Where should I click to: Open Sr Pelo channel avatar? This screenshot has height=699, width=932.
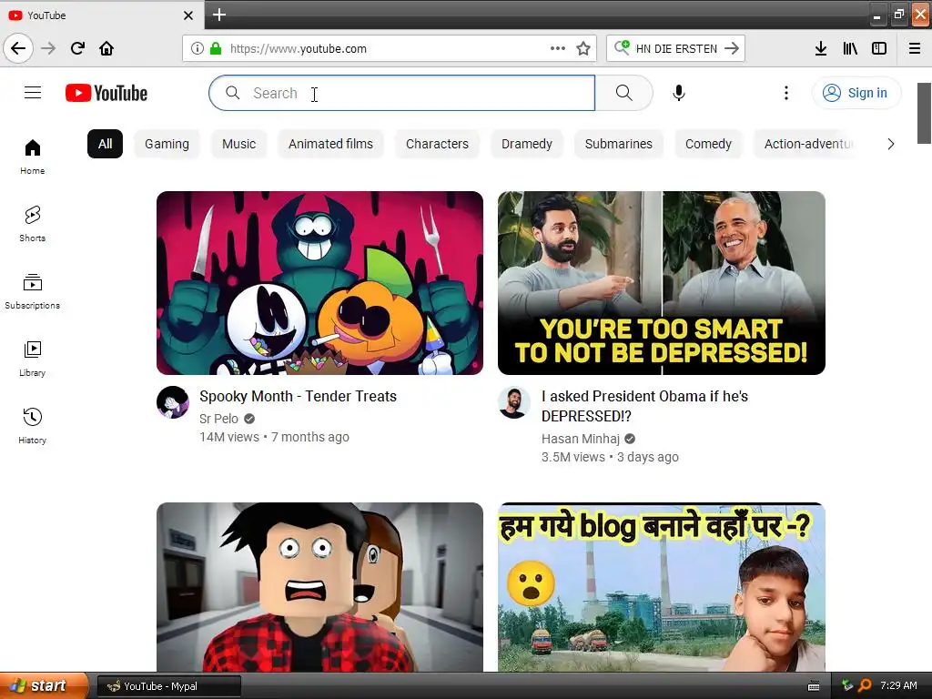pos(173,401)
